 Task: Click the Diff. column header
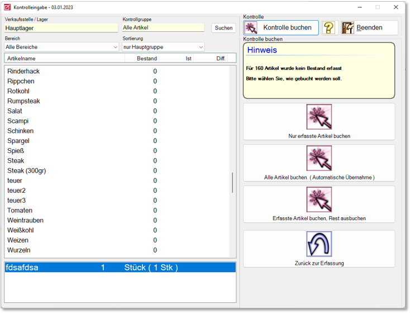pyautogui.click(x=211, y=58)
